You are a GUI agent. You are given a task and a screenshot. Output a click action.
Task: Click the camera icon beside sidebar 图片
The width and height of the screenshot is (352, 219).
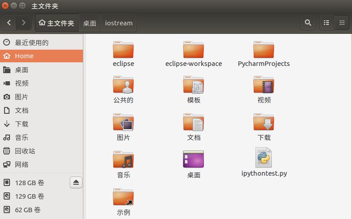click(x=7, y=97)
